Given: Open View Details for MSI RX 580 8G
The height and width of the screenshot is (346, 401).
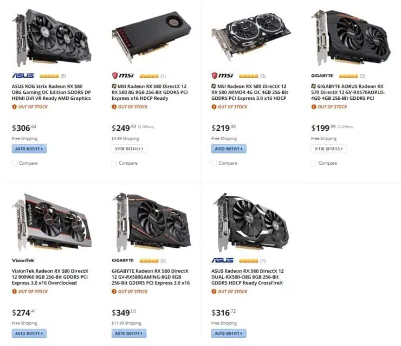Looking at the screenshot, I should pyautogui.click(x=129, y=149).
